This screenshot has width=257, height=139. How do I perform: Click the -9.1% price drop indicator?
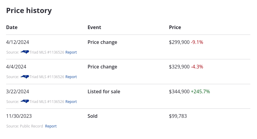pyautogui.click(x=197, y=42)
